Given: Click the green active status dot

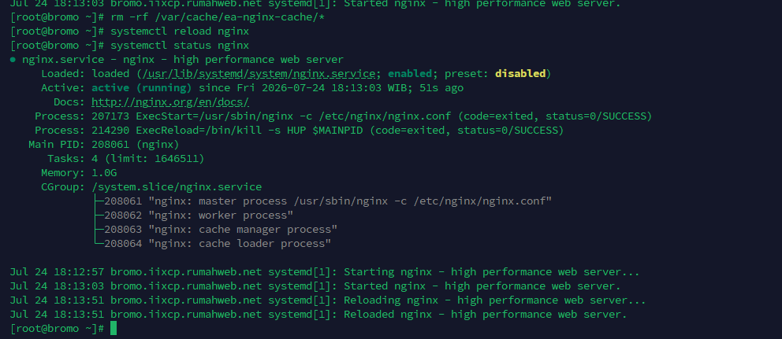Looking at the screenshot, I should pos(13,60).
